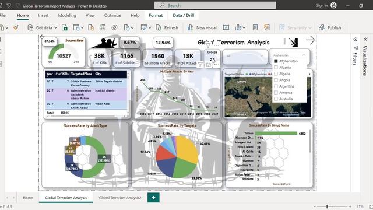Click the Get data button label
Image resolution: width=373 pixels, height=210 pixels.
pyautogui.click(x=44, y=28)
